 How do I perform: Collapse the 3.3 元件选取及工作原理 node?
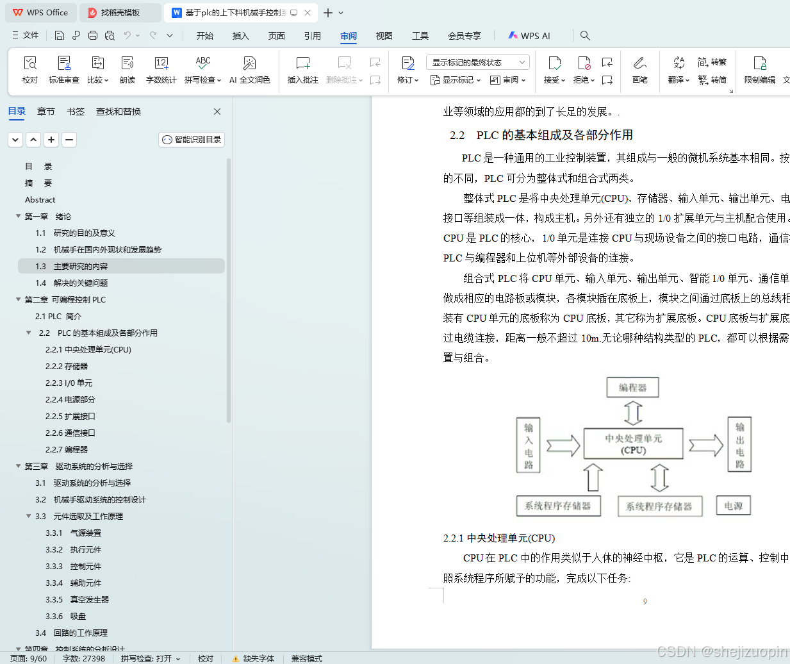click(x=29, y=516)
